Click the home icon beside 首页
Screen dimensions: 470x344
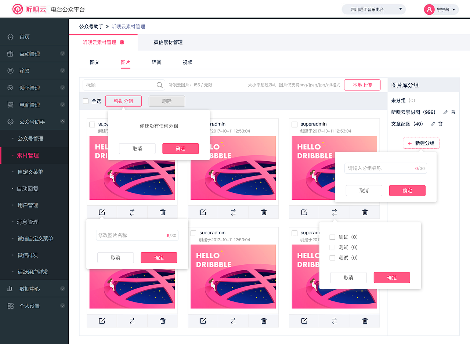point(10,37)
